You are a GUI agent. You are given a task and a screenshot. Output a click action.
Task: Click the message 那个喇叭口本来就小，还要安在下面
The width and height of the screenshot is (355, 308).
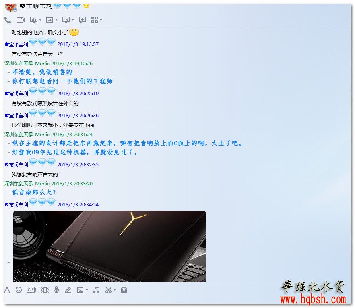point(53,125)
